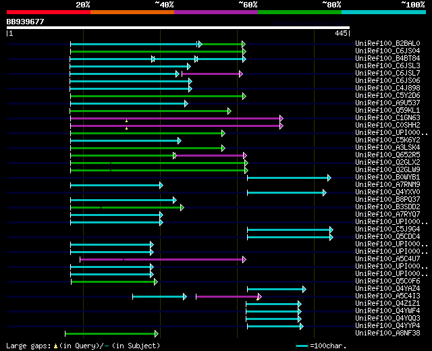432x351 pixels.
Task: Click the purple ~60% legend segment
Action: (x=216, y=12)
